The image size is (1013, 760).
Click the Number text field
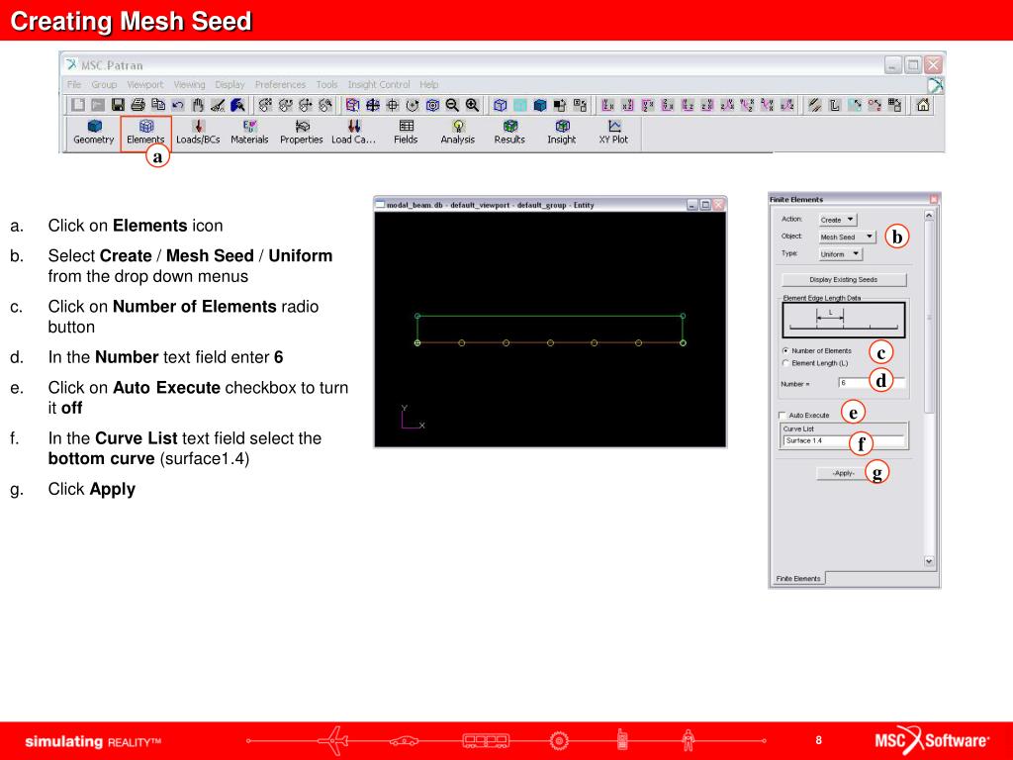pyautogui.click(x=872, y=383)
